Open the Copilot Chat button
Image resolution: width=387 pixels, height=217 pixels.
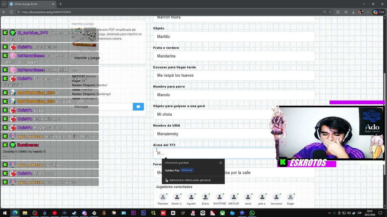tap(379, 12)
